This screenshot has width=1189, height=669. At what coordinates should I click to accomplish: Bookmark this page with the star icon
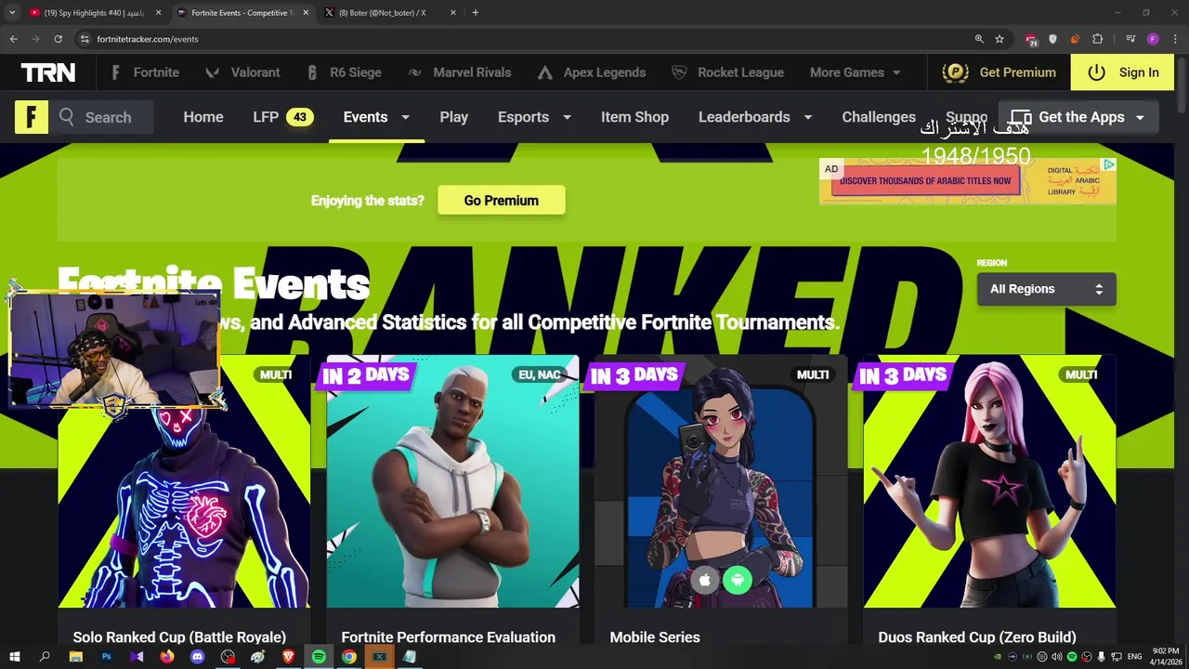[x=1000, y=39]
